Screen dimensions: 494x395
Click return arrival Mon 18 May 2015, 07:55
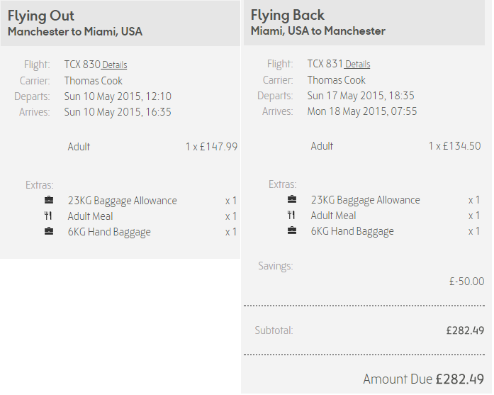tap(362, 111)
